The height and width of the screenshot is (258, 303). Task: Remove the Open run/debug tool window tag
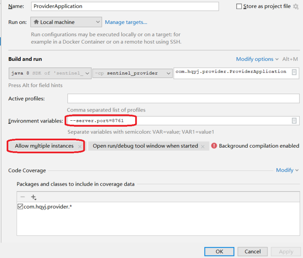pos(202,147)
